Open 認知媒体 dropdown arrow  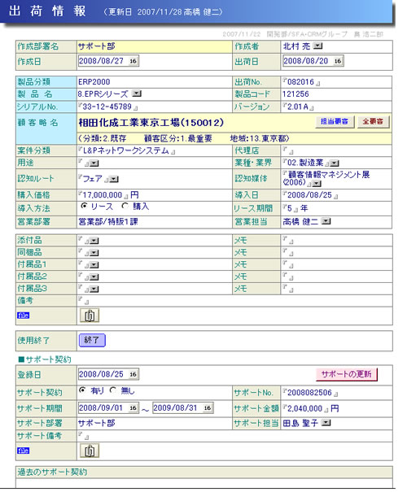click(x=317, y=184)
